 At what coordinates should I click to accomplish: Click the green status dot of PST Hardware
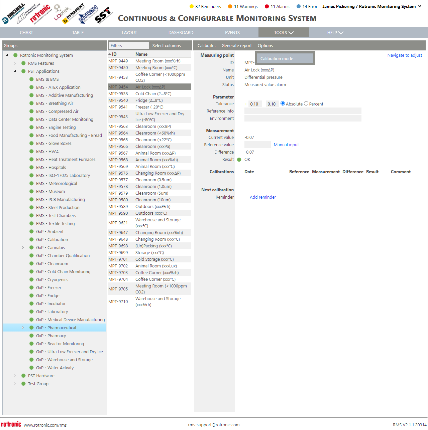tap(23, 376)
